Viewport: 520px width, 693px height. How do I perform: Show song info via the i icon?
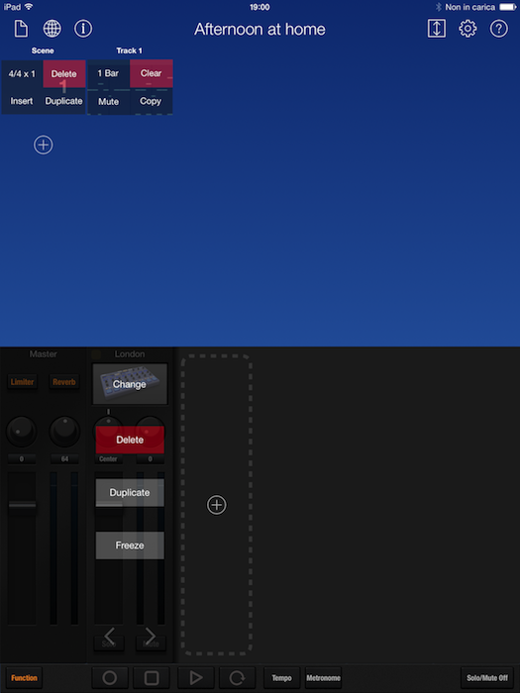click(83, 29)
